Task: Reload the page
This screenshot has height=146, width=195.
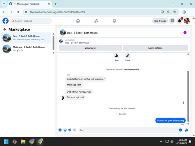Action: 18,12
